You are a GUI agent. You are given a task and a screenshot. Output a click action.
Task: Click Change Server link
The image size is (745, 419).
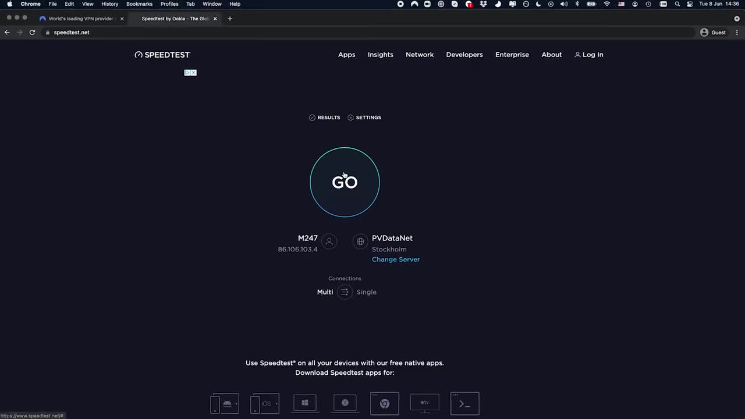[396, 260]
